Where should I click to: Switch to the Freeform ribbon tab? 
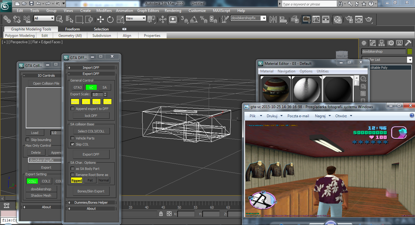[x=72, y=29]
